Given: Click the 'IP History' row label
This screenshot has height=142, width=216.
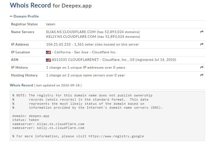Looking at the screenshot, I should coord(19,68).
